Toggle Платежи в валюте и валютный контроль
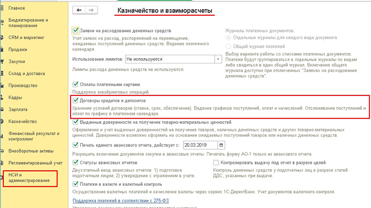 (75, 184)
